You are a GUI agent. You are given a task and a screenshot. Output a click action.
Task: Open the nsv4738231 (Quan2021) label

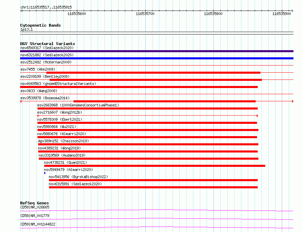click(65, 162)
